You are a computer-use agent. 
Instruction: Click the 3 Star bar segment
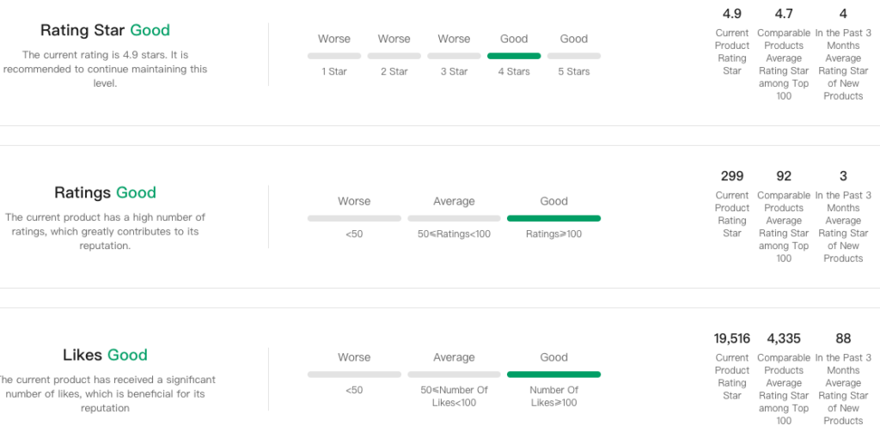[x=454, y=56]
